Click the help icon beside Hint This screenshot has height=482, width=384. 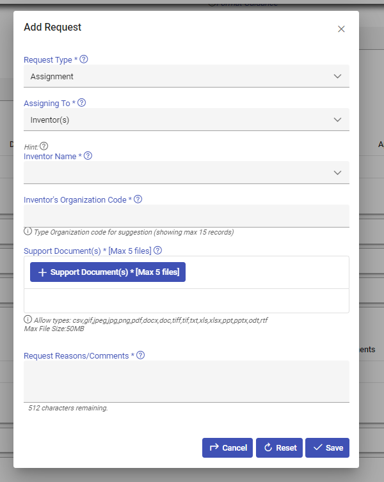pos(44,146)
